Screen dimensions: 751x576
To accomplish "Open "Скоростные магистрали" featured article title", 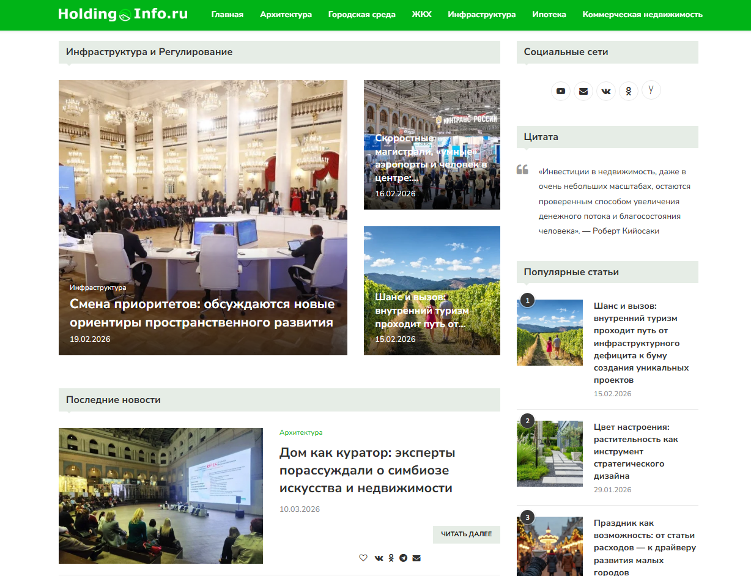I will 431,158.
